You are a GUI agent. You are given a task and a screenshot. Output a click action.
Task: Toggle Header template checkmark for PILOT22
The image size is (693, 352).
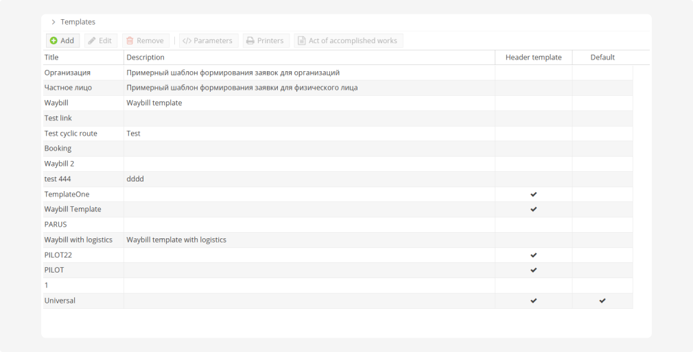pyautogui.click(x=533, y=255)
